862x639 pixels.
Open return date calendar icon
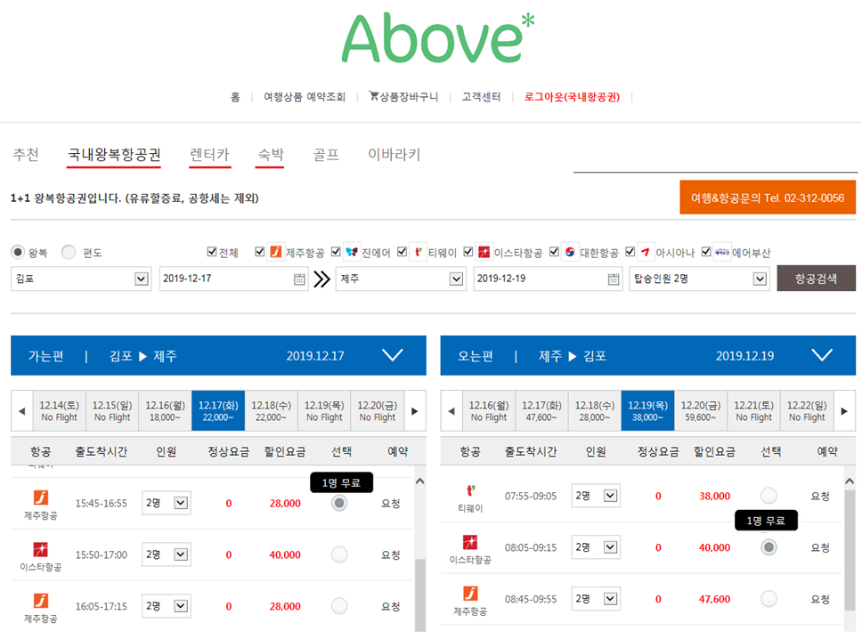point(614,279)
